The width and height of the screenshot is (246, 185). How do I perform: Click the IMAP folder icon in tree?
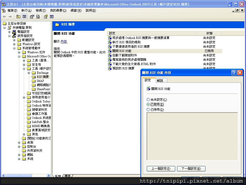pyautogui.click(x=34, y=81)
